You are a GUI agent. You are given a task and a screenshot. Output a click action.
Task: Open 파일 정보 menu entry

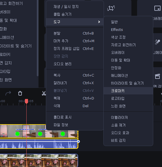coord(75,125)
